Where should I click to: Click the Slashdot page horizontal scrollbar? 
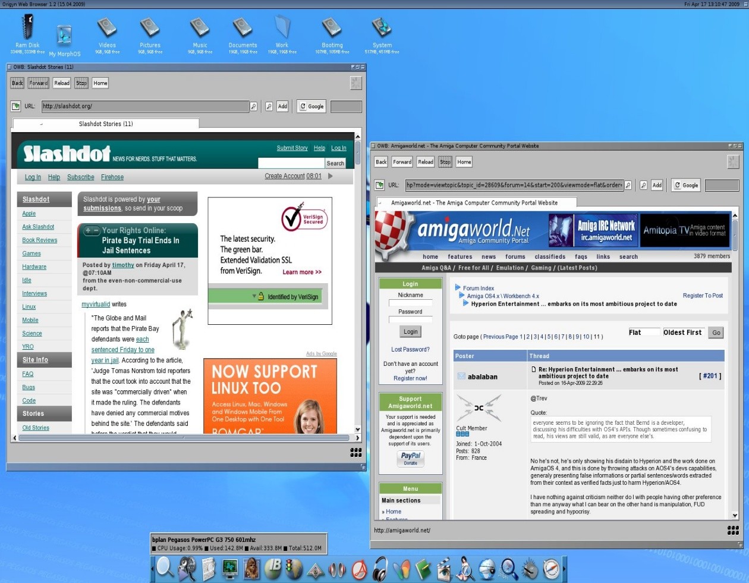click(183, 438)
